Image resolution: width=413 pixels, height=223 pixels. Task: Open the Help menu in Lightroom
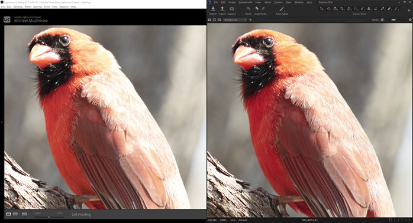coord(73,6)
